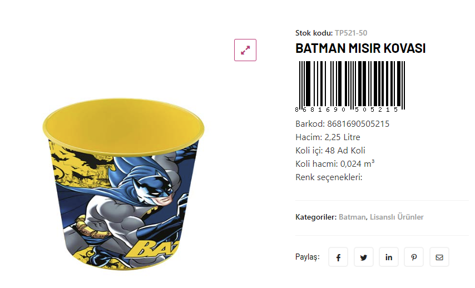Viewport: 475px width, 288px height.
Task: Click the Stok kodu label
Action: pyautogui.click(x=314, y=33)
